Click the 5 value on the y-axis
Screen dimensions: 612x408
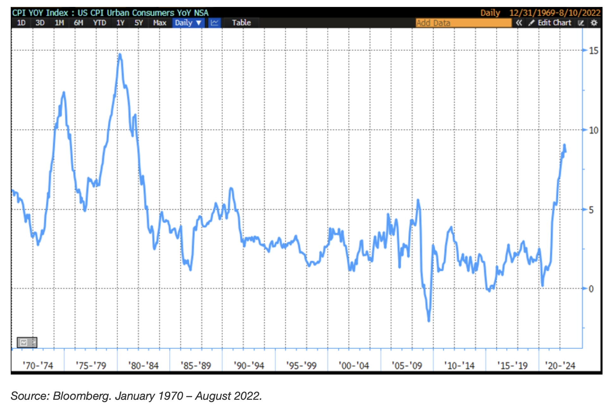591,210
